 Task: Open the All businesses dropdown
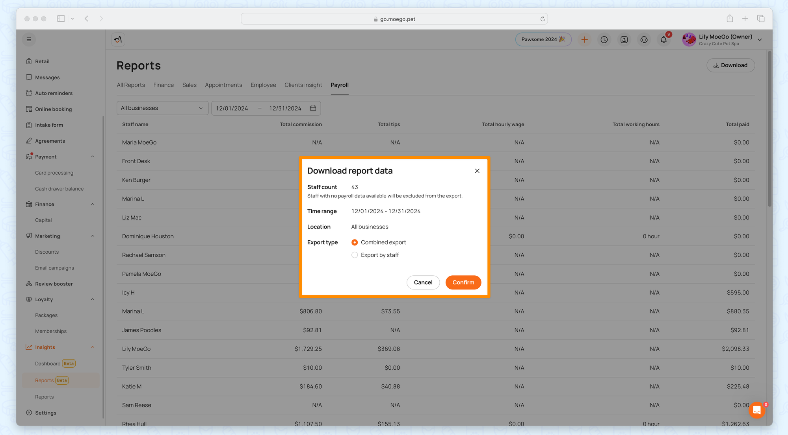(162, 108)
